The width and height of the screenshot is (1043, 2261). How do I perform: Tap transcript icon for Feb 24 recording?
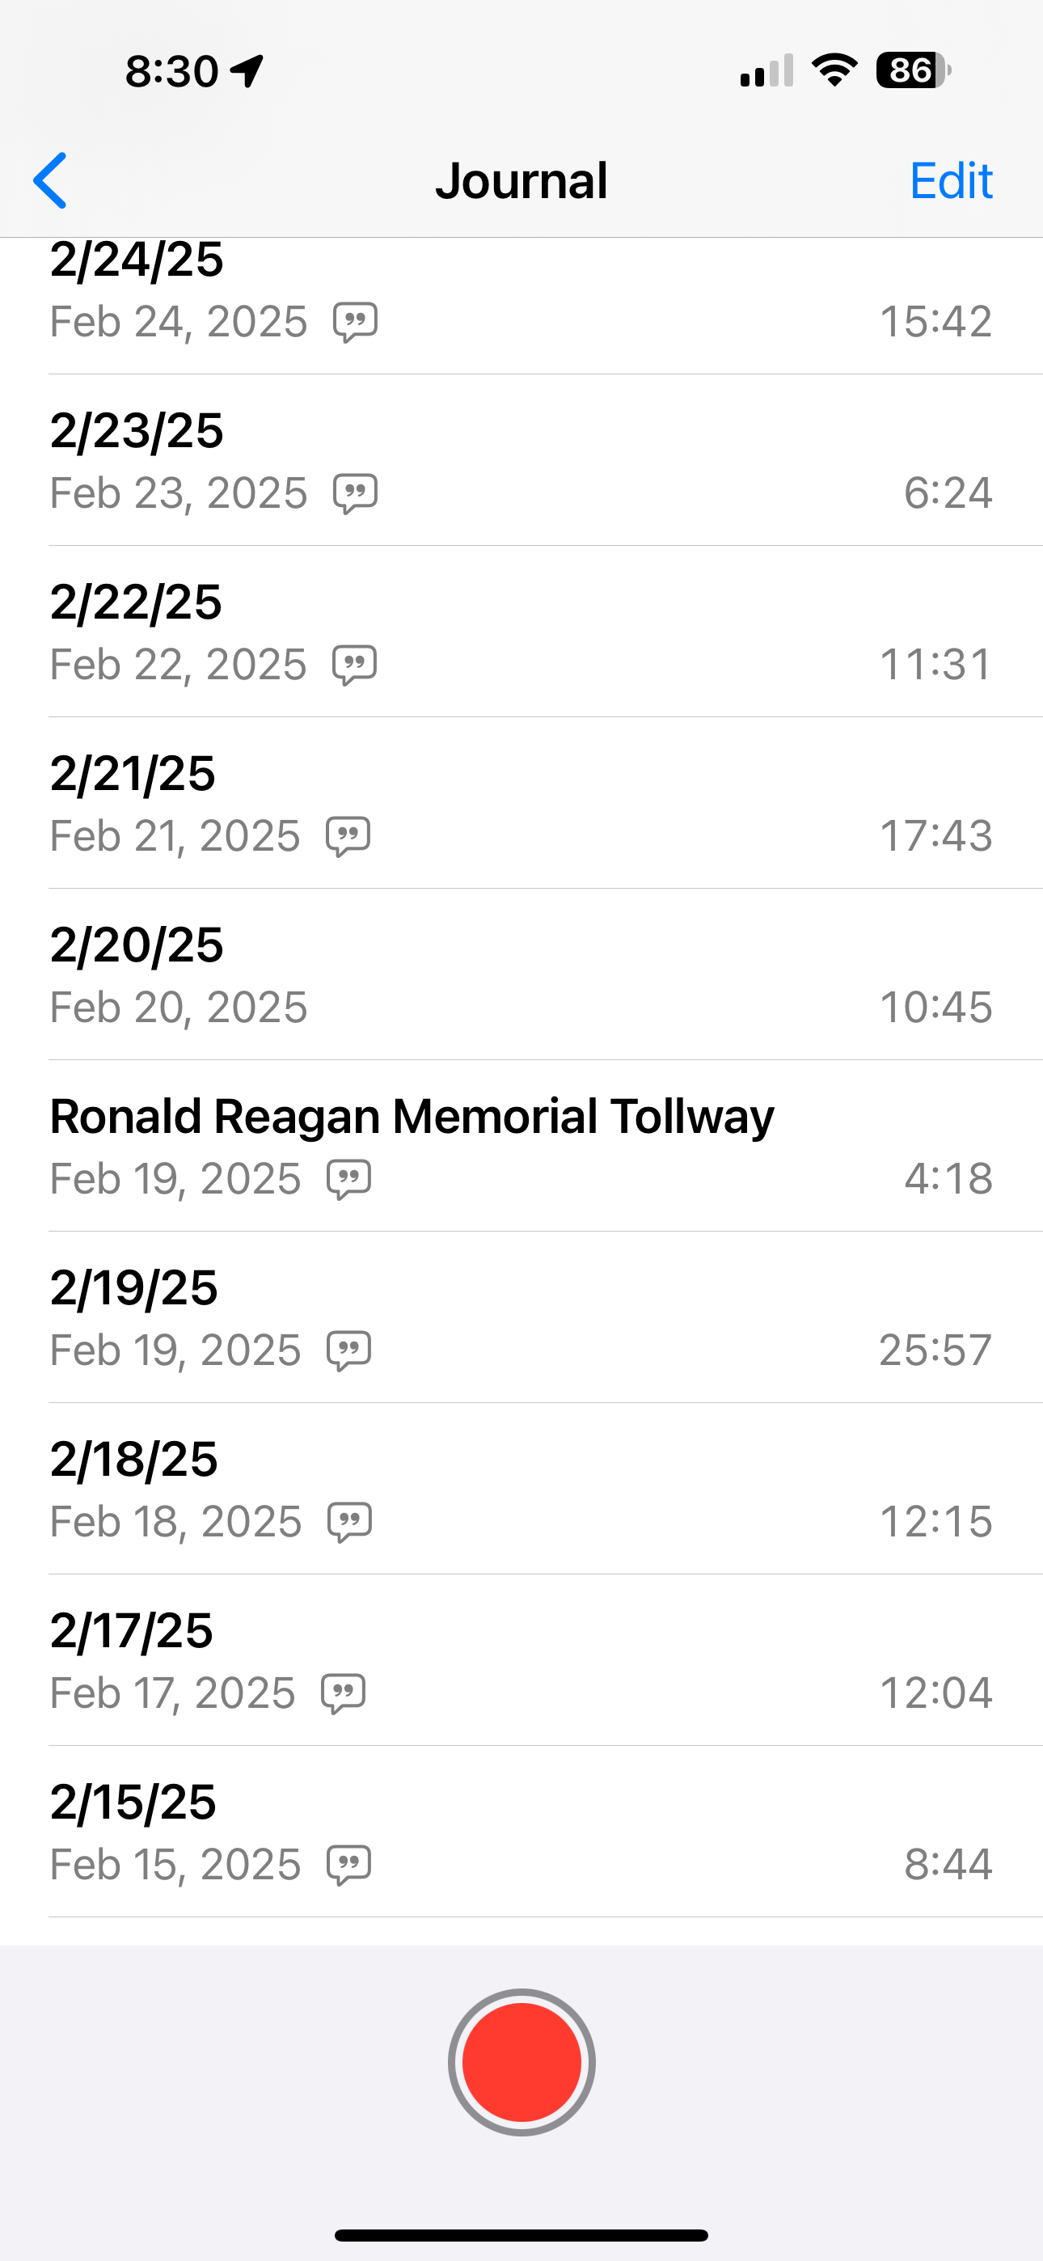[x=355, y=322]
